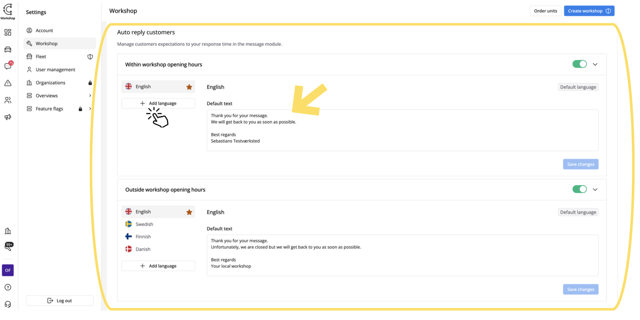This screenshot has height=320, width=640.
Task: Disable auto reply outside workshop opening hours
Action: pos(579,189)
